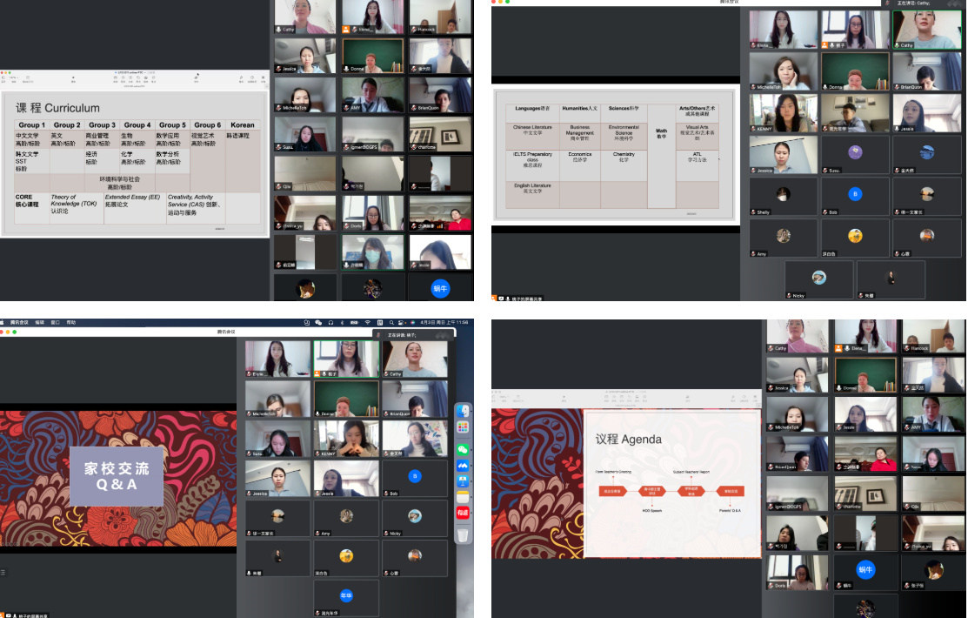
Task: Click battery icon in macOS menu bar
Action: [x=354, y=323]
